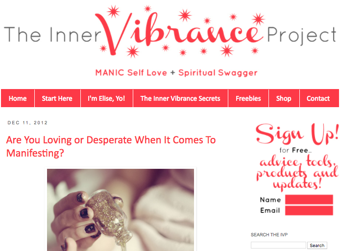Click the Search button
Viewport: 340px width, 251px height.
[x=317, y=245]
